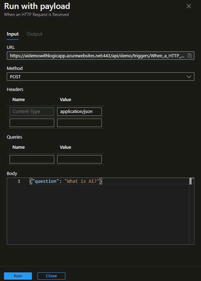Close the Run with payload panel
Image resolution: width=201 pixels, height=281 pixels.
189,6
